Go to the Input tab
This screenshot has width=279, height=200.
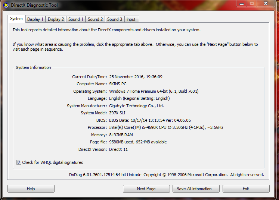131,19
